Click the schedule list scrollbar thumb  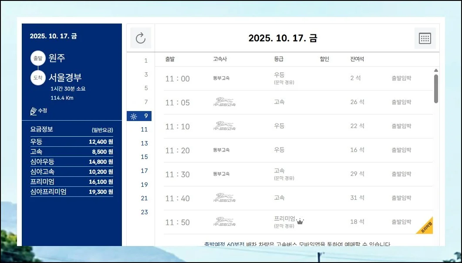point(436,88)
